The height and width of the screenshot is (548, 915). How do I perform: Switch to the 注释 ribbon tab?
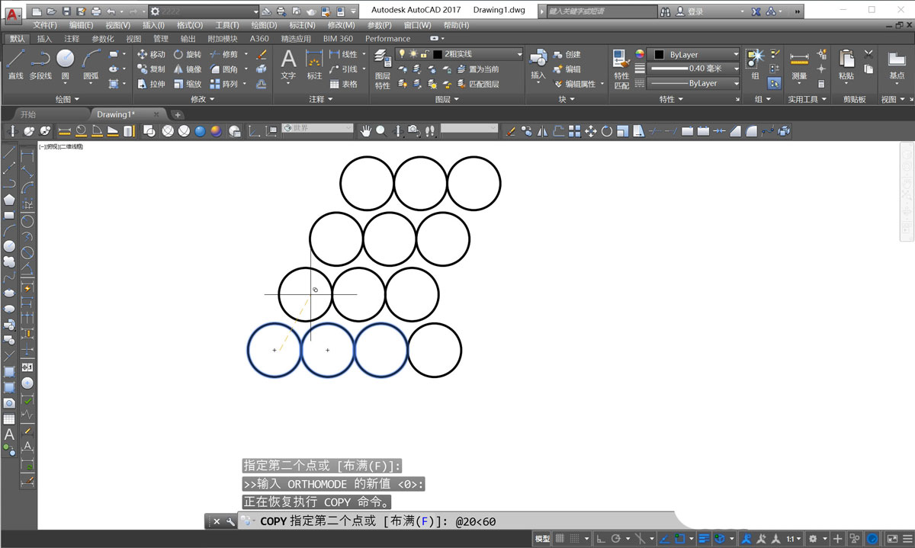tap(72, 39)
